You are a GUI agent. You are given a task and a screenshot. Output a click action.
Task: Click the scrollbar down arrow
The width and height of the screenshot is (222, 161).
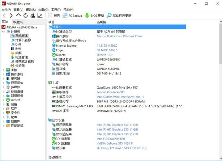click(221, 158)
